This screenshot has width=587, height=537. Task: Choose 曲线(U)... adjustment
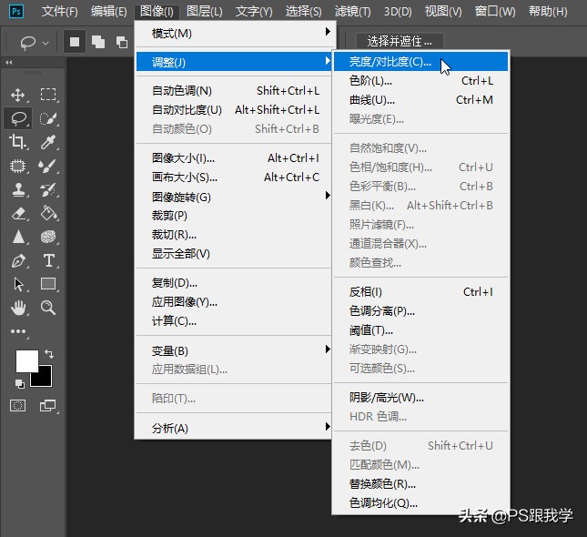point(420,100)
